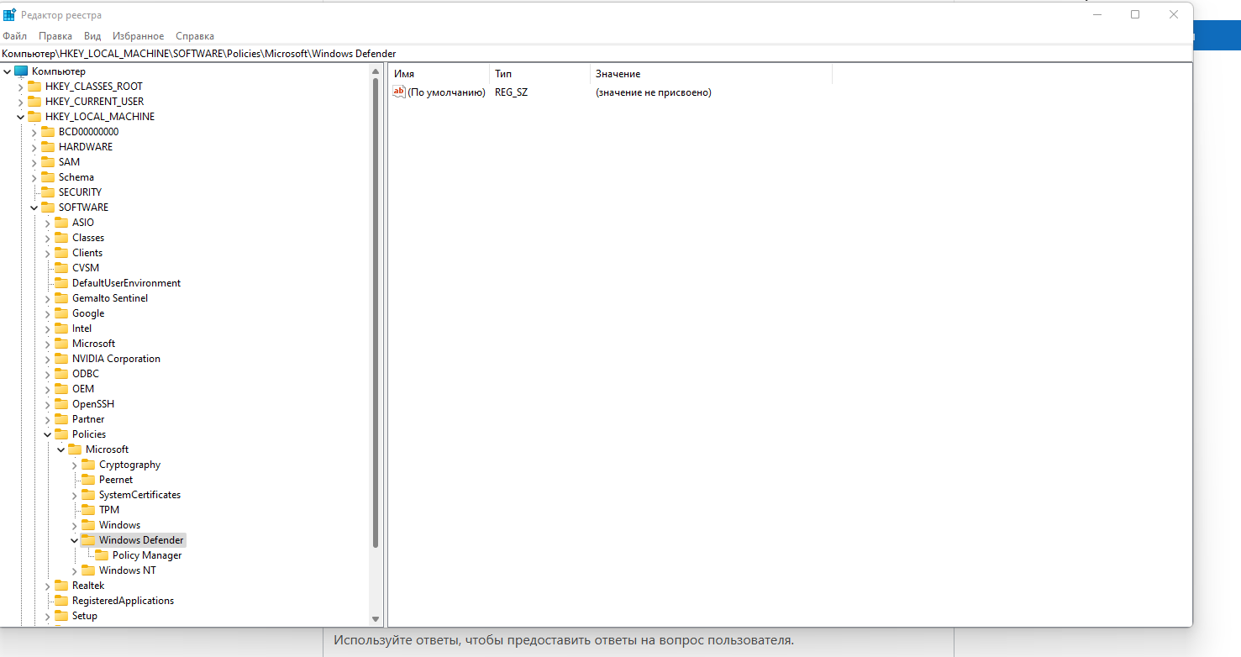Click the NVIDIA Corporation folder icon

(x=61, y=359)
